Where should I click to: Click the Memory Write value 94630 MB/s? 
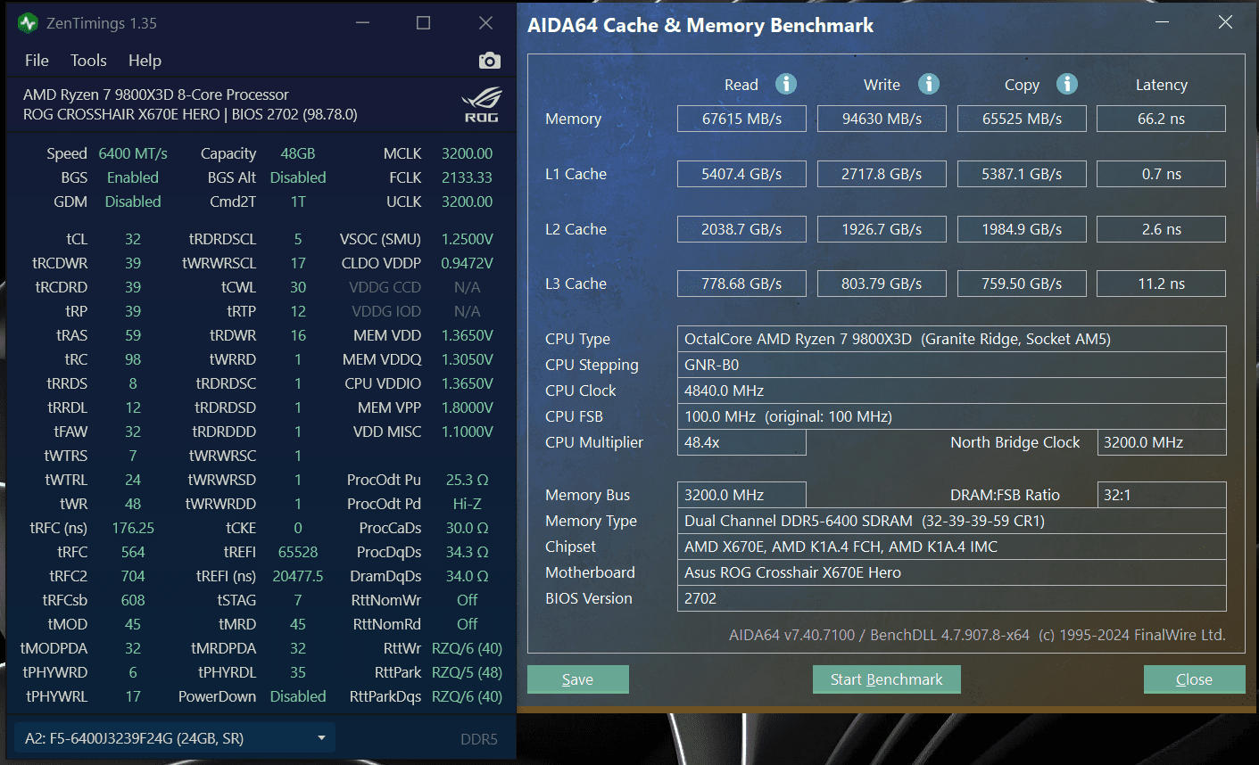[x=882, y=119]
